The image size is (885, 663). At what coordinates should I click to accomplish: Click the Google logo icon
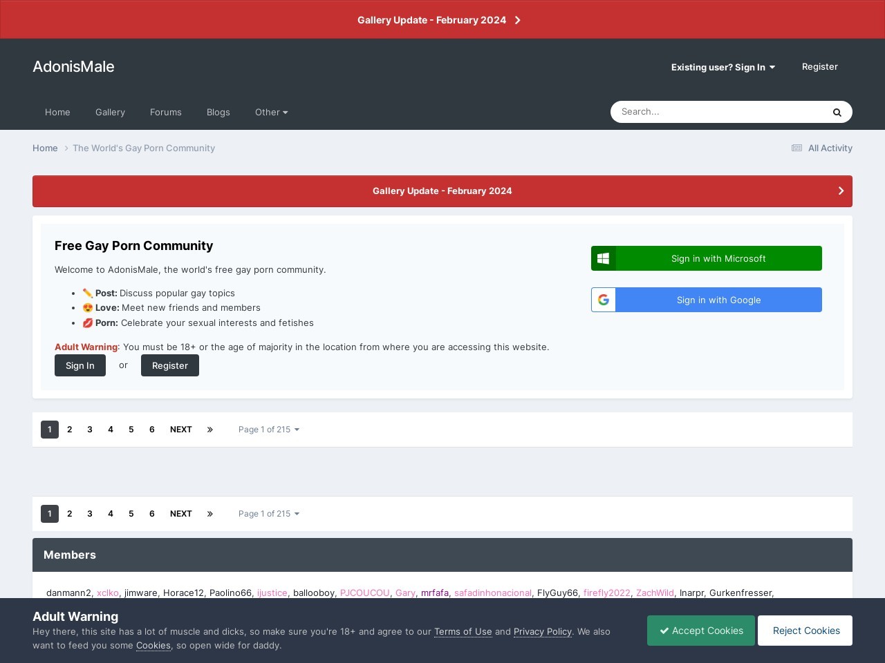(x=604, y=300)
